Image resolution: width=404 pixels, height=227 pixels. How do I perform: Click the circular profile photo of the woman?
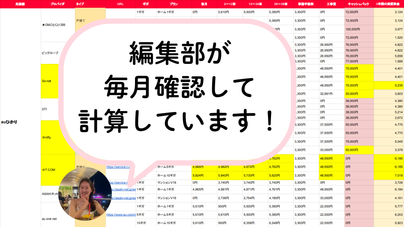(x=85, y=194)
